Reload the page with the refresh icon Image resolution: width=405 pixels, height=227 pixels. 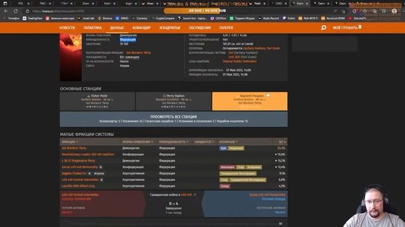pos(16,11)
